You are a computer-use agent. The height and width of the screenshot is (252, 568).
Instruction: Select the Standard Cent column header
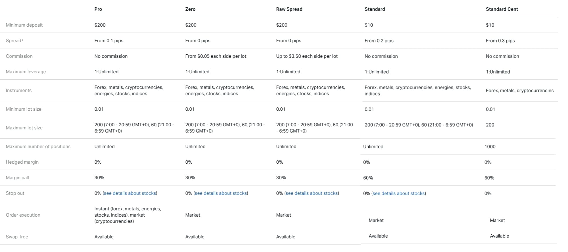click(502, 9)
